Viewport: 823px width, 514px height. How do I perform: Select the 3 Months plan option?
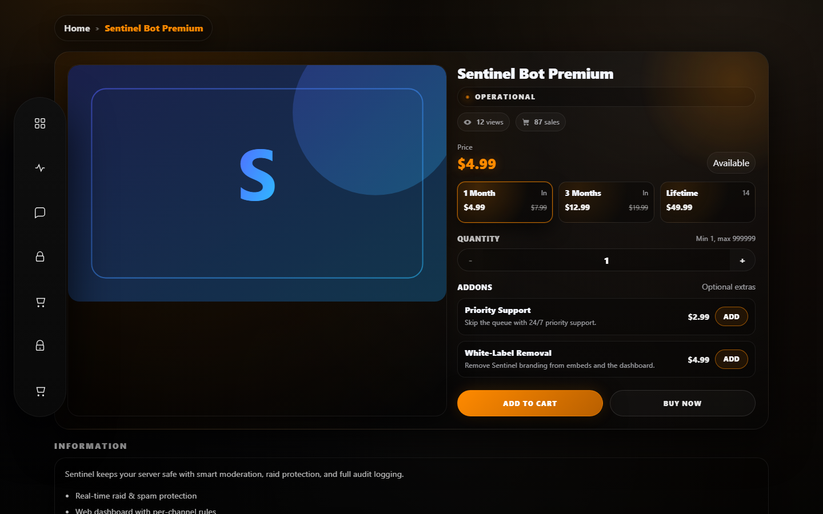point(606,202)
